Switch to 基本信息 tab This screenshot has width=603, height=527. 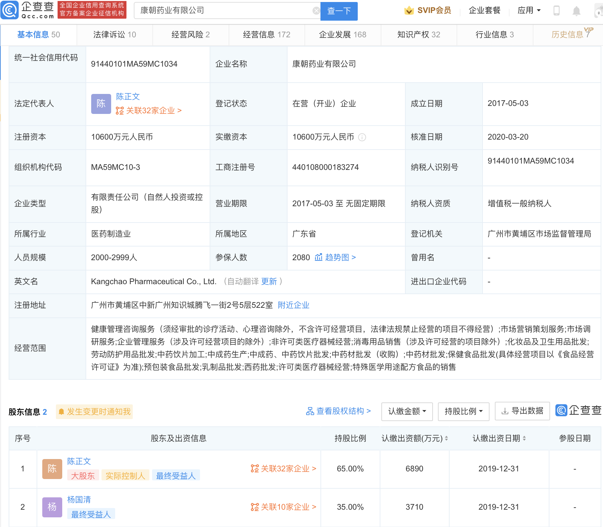39,35
